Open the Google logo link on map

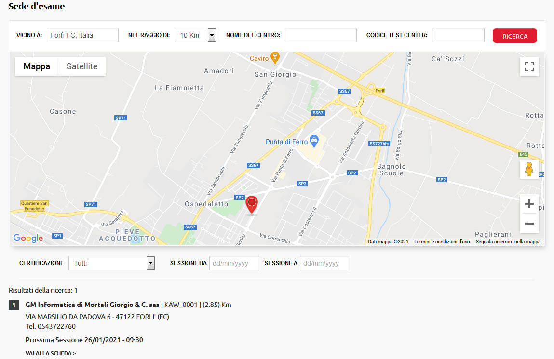(28, 238)
